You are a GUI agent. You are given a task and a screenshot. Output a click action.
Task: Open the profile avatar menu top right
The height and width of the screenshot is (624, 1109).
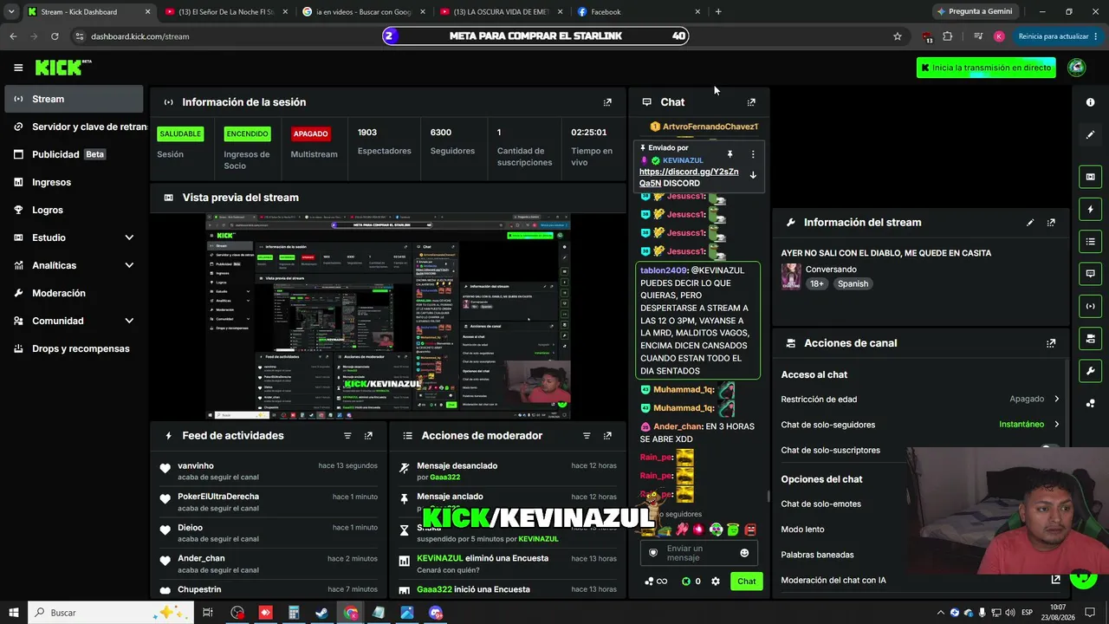coord(1077,68)
